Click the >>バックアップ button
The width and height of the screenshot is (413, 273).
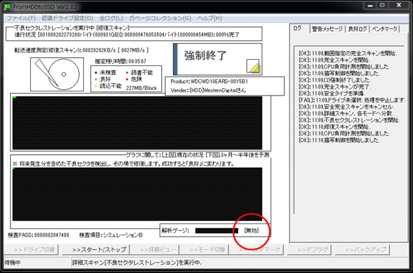363,250
